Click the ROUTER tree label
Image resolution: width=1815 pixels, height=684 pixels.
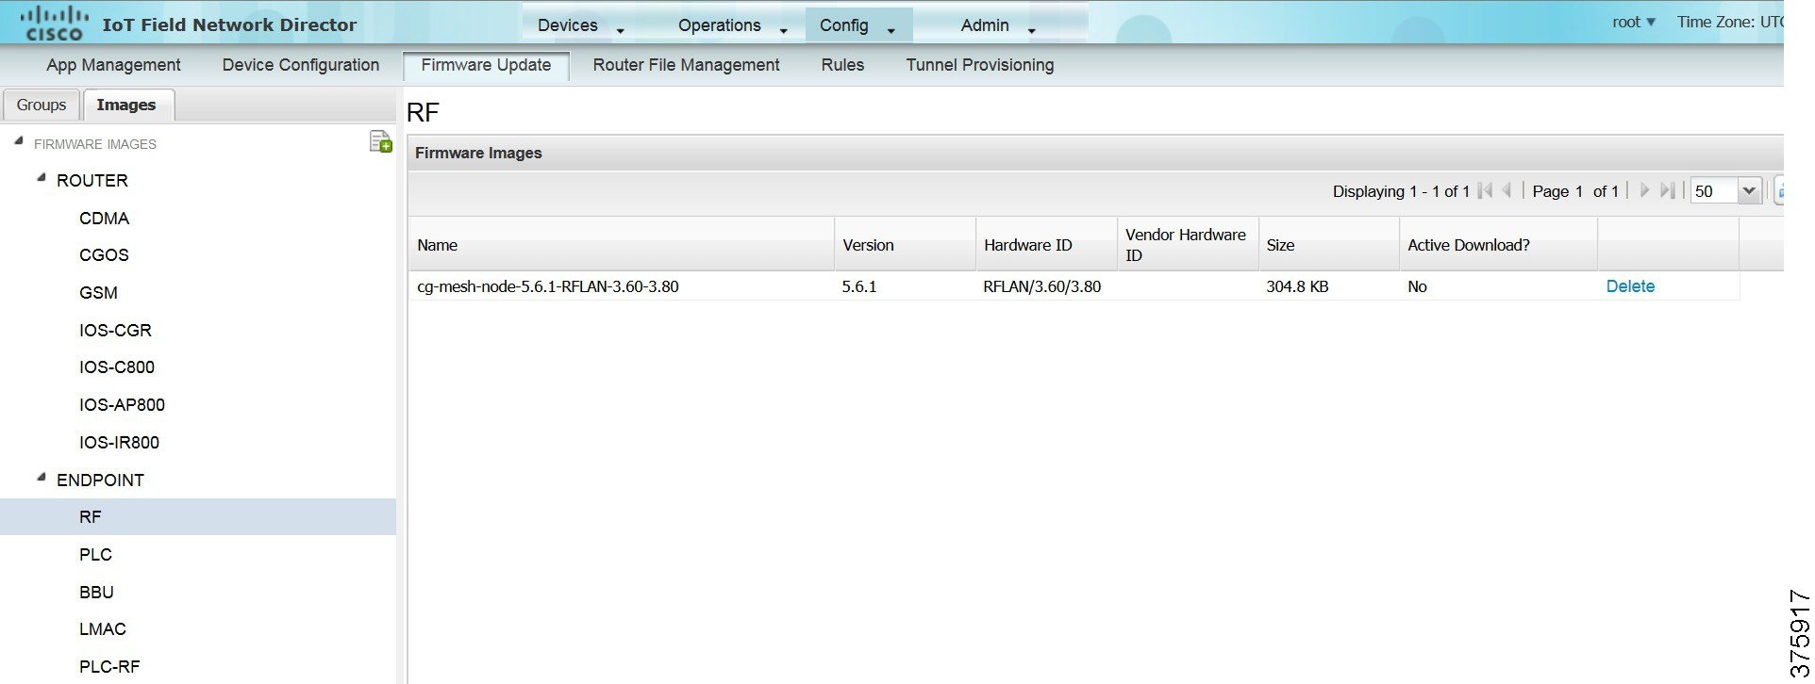[x=92, y=180]
